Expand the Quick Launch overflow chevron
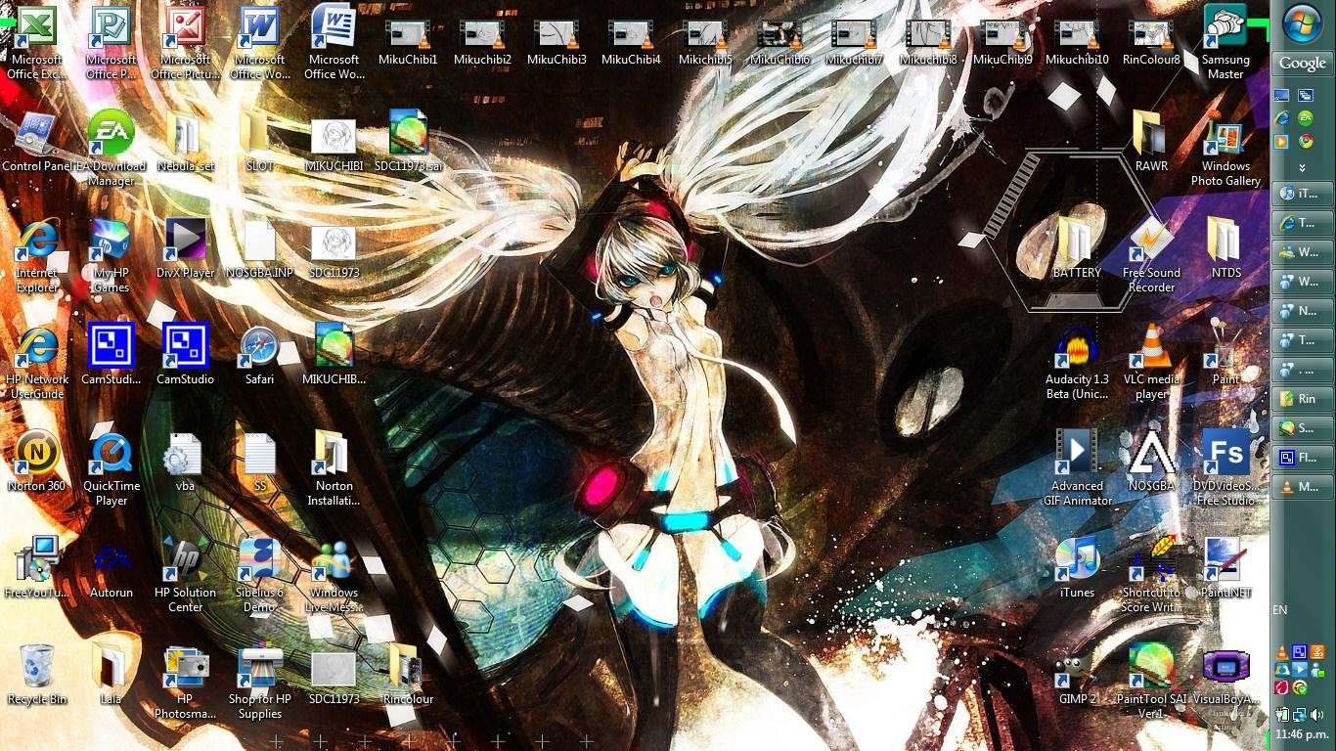This screenshot has height=751, width=1336. [1303, 168]
